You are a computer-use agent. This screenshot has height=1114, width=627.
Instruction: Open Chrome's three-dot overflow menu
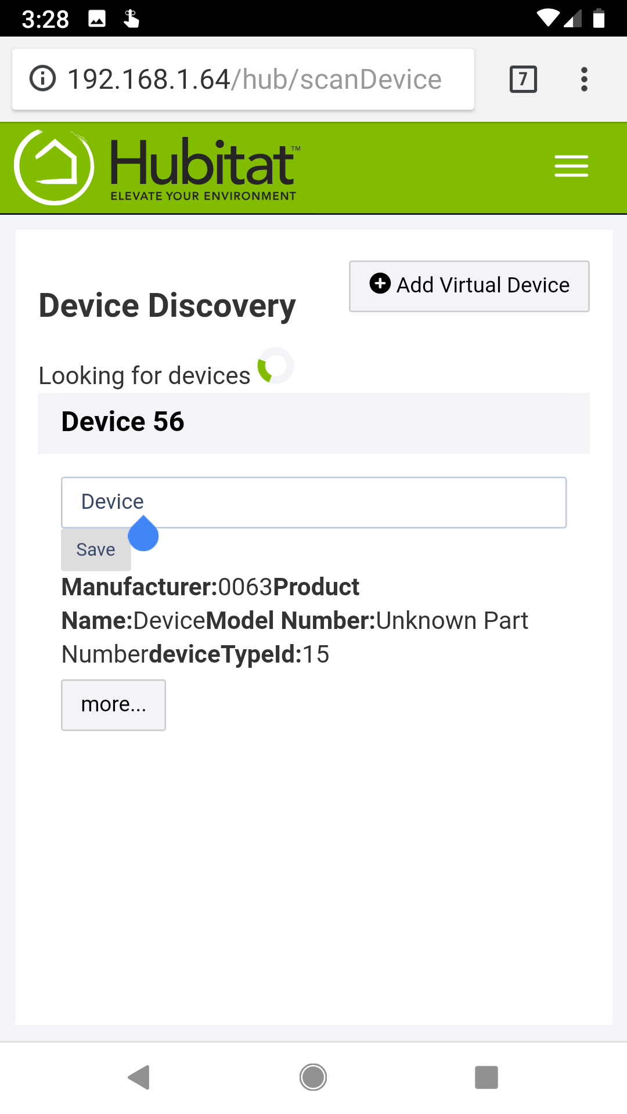click(584, 79)
